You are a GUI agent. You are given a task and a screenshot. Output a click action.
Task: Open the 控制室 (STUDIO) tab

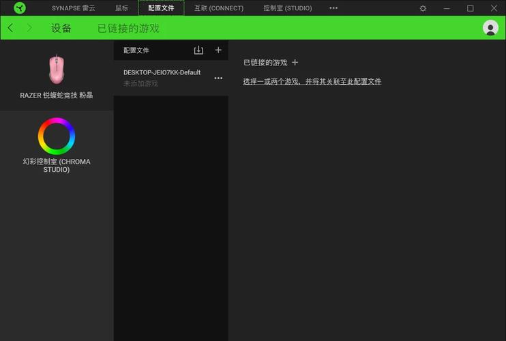(x=287, y=8)
